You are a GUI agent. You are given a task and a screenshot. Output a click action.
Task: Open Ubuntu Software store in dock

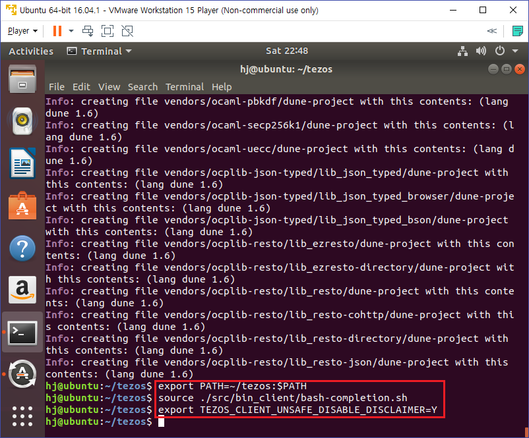coord(22,205)
